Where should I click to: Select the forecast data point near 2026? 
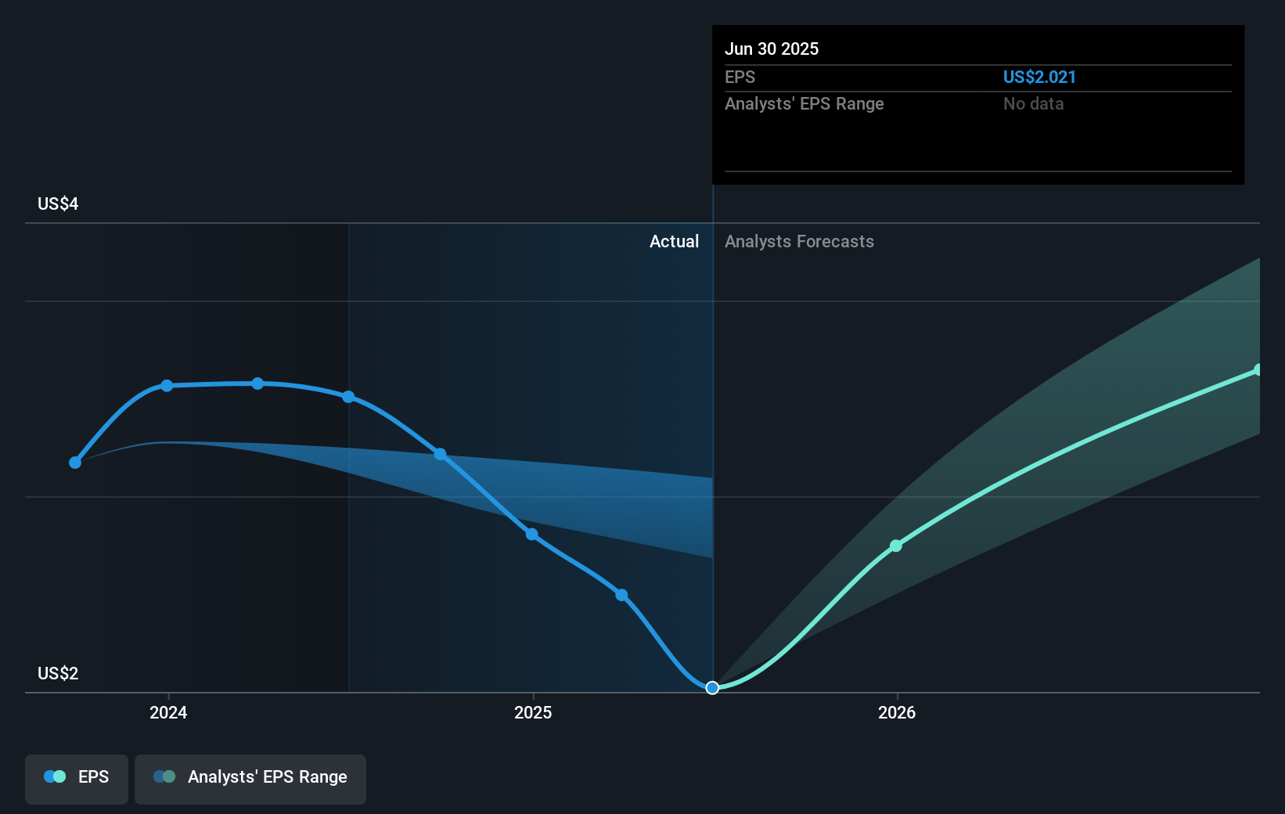tap(896, 546)
